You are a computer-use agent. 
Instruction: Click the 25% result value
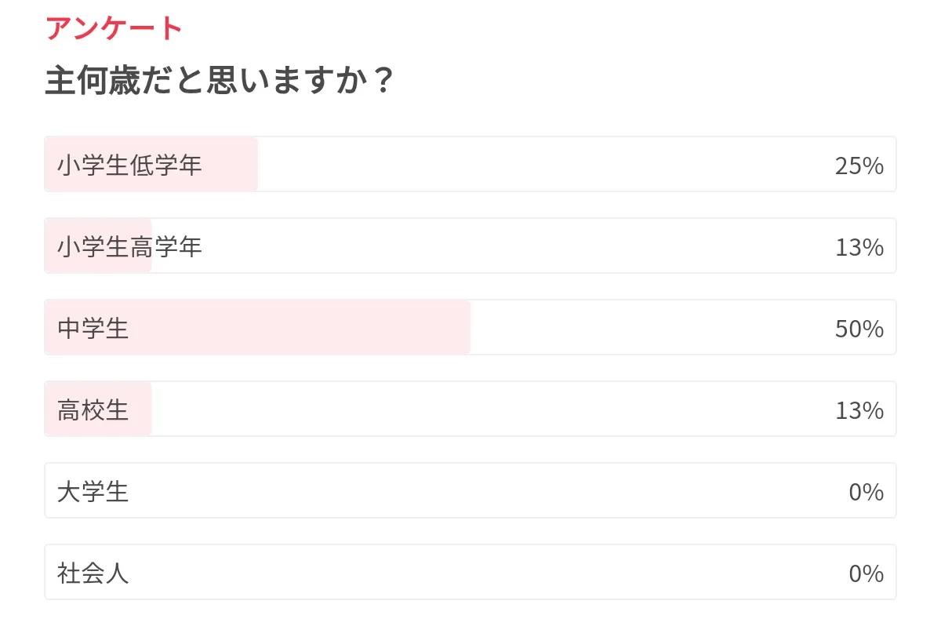click(x=859, y=166)
